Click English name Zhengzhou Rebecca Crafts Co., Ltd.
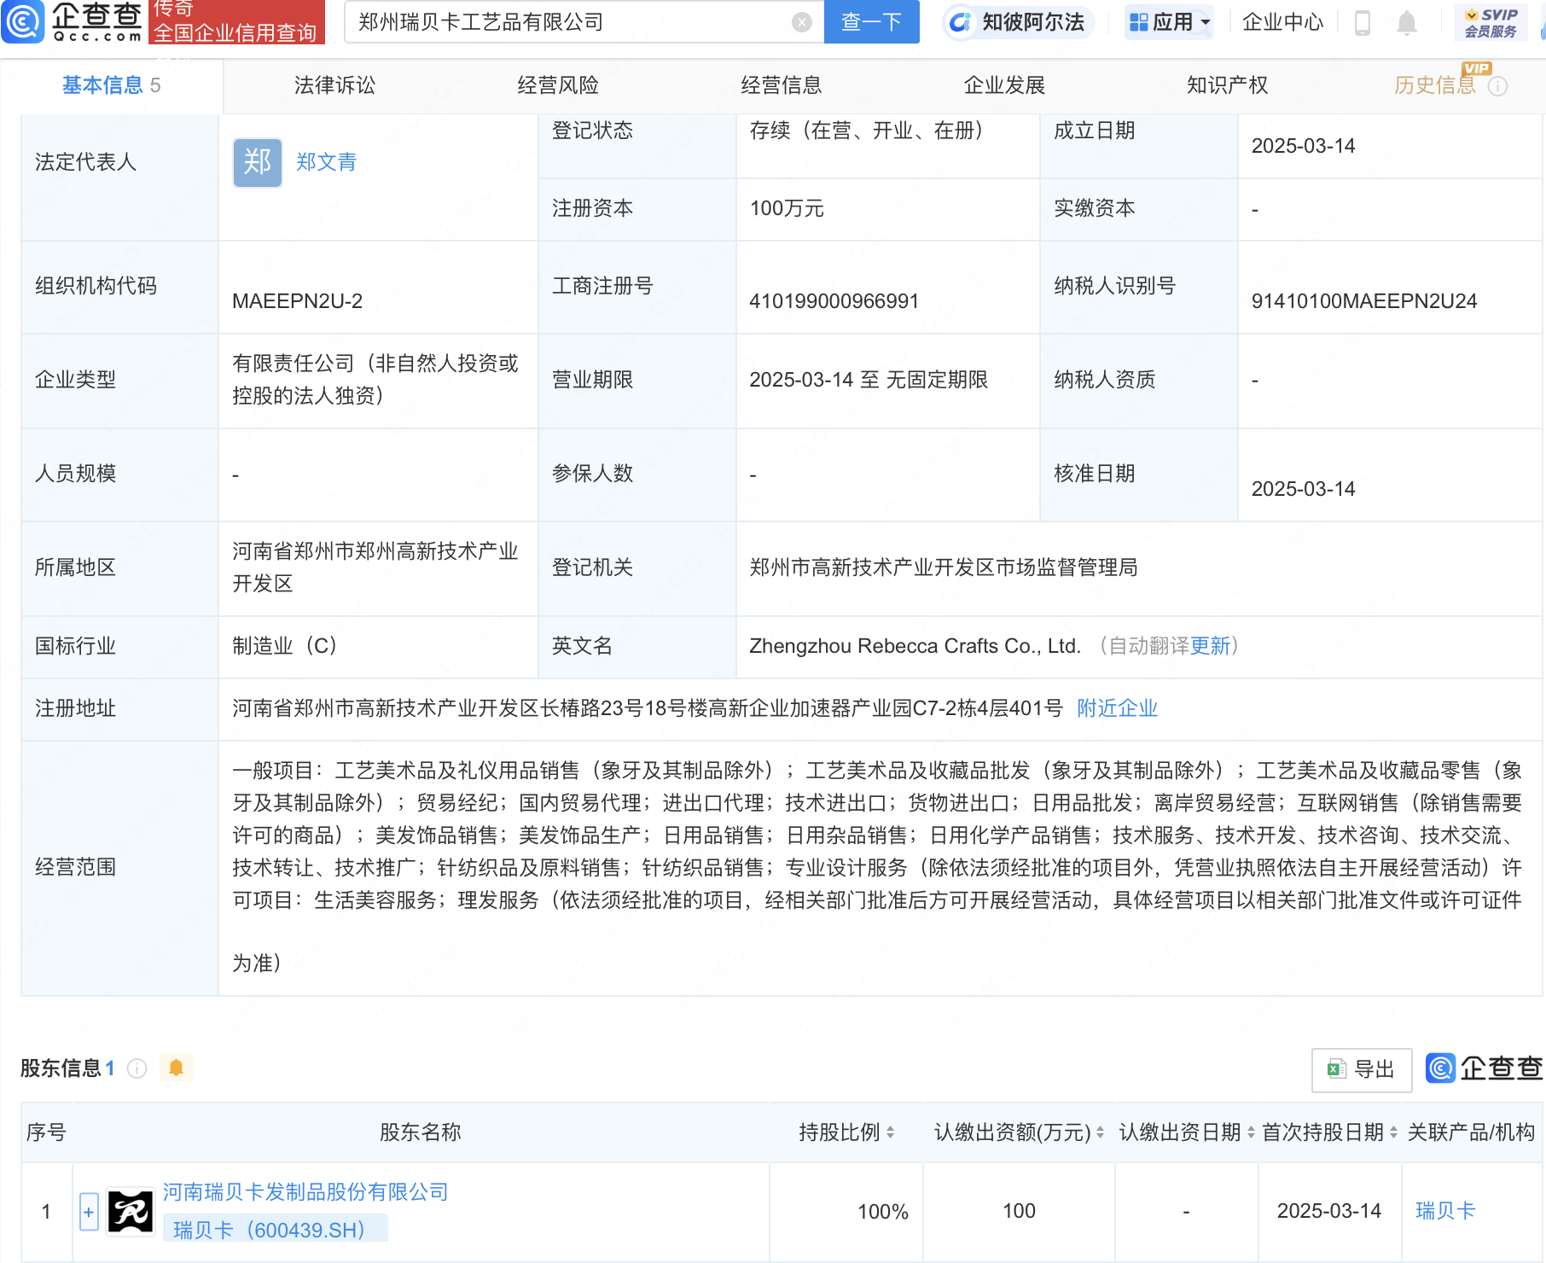This screenshot has height=1263, width=1546. (x=915, y=646)
